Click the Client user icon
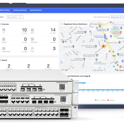Image resolution: width=124 pixels, height=124 pixels. click(32, 48)
